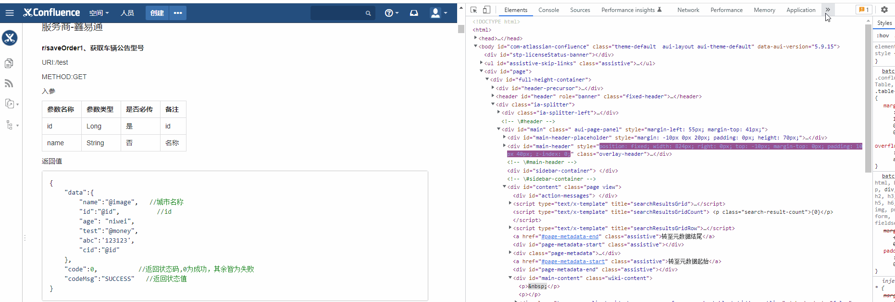Follow the #page-metadata-start href link
The height and width of the screenshot is (302, 895).
[x=573, y=261]
